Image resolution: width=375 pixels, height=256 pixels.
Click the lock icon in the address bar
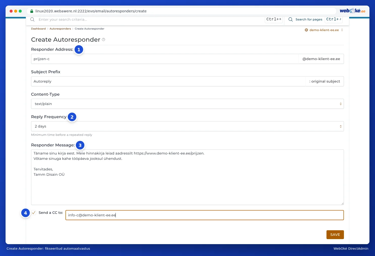click(32, 11)
